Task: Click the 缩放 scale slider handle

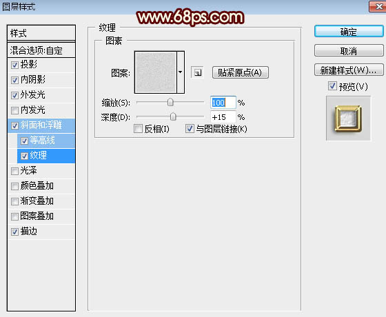Action: (x=170, y=102)
